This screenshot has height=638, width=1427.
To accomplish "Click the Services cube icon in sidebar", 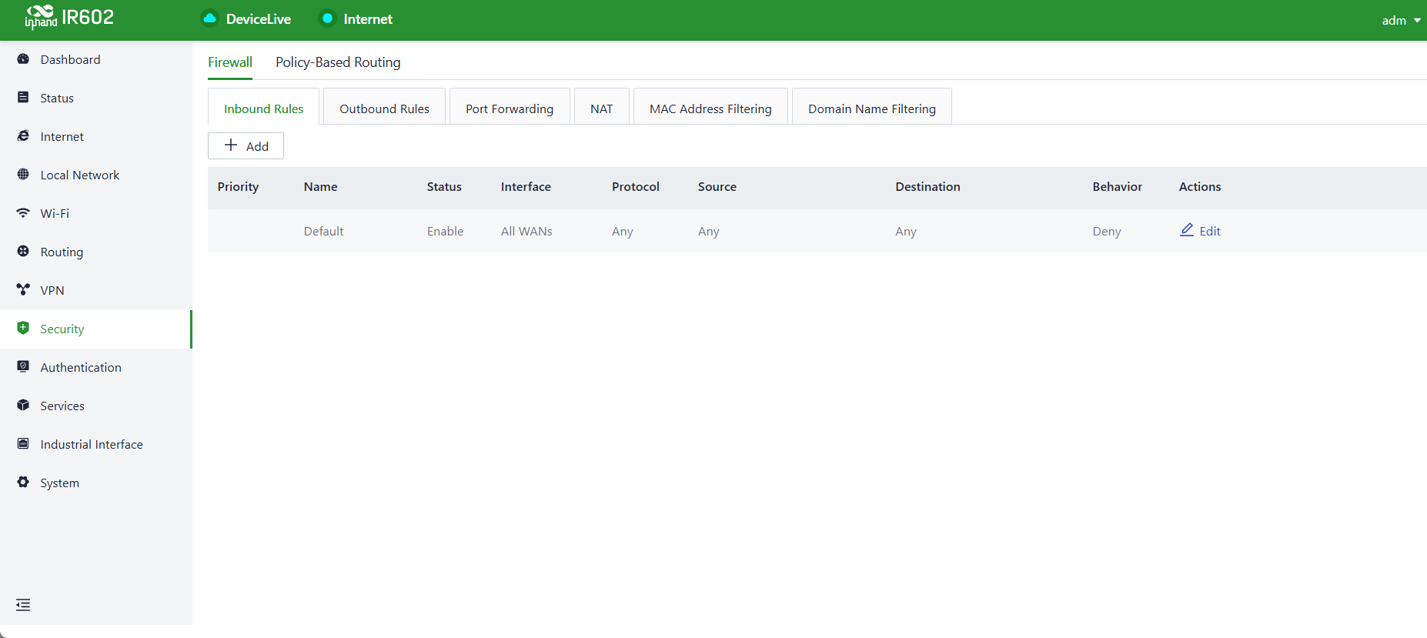I will (x=23, y=406).
